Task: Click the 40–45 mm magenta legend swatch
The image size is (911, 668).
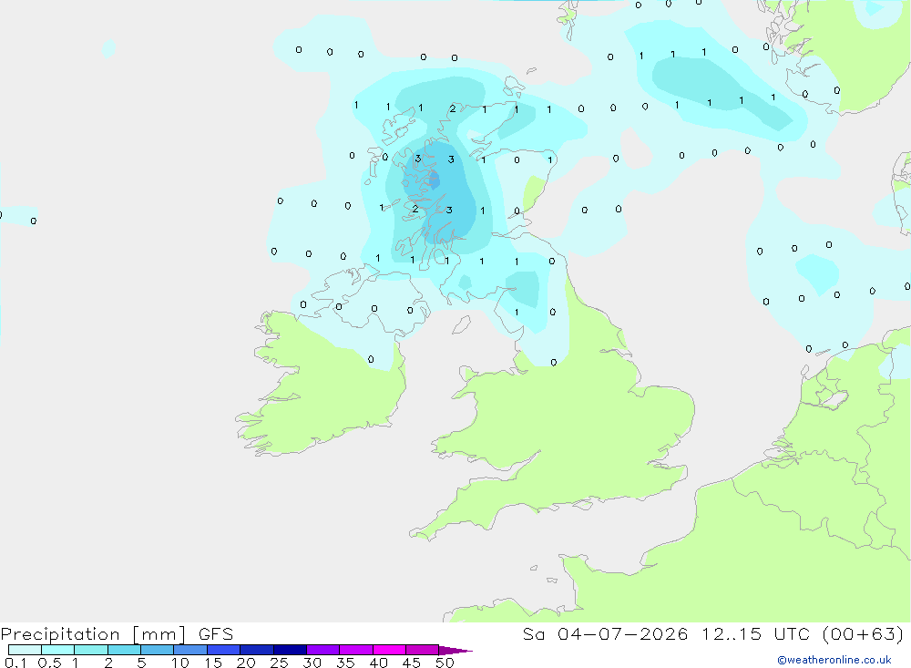Action: 389,650
